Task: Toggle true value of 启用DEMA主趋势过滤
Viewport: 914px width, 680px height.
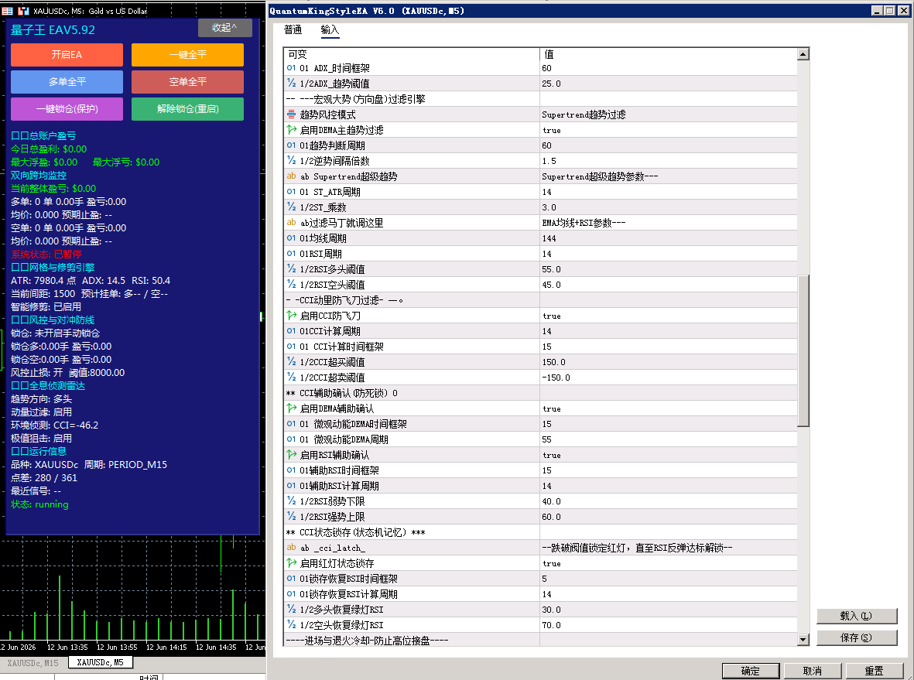Action: pyautogui.click(x=552, y=131)
